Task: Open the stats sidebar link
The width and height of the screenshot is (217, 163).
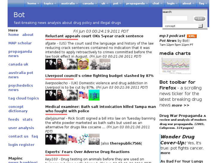Action: 27,119
